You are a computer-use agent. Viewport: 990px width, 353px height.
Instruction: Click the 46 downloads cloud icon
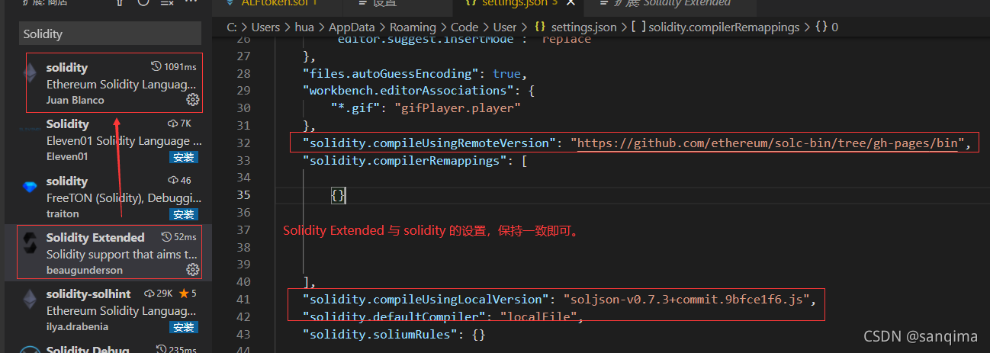tap(172, 181)
